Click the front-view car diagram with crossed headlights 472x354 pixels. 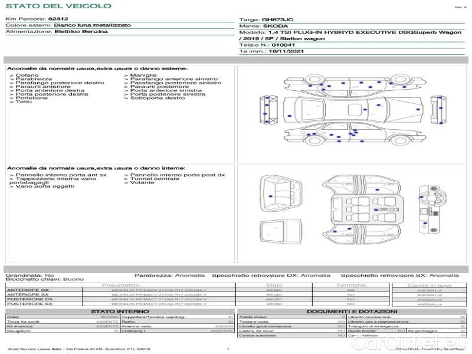tap(268, 110)
